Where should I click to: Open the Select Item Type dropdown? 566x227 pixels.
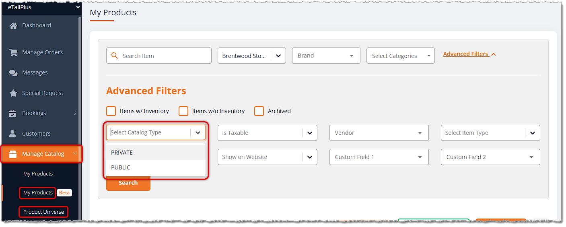[490, 133]
